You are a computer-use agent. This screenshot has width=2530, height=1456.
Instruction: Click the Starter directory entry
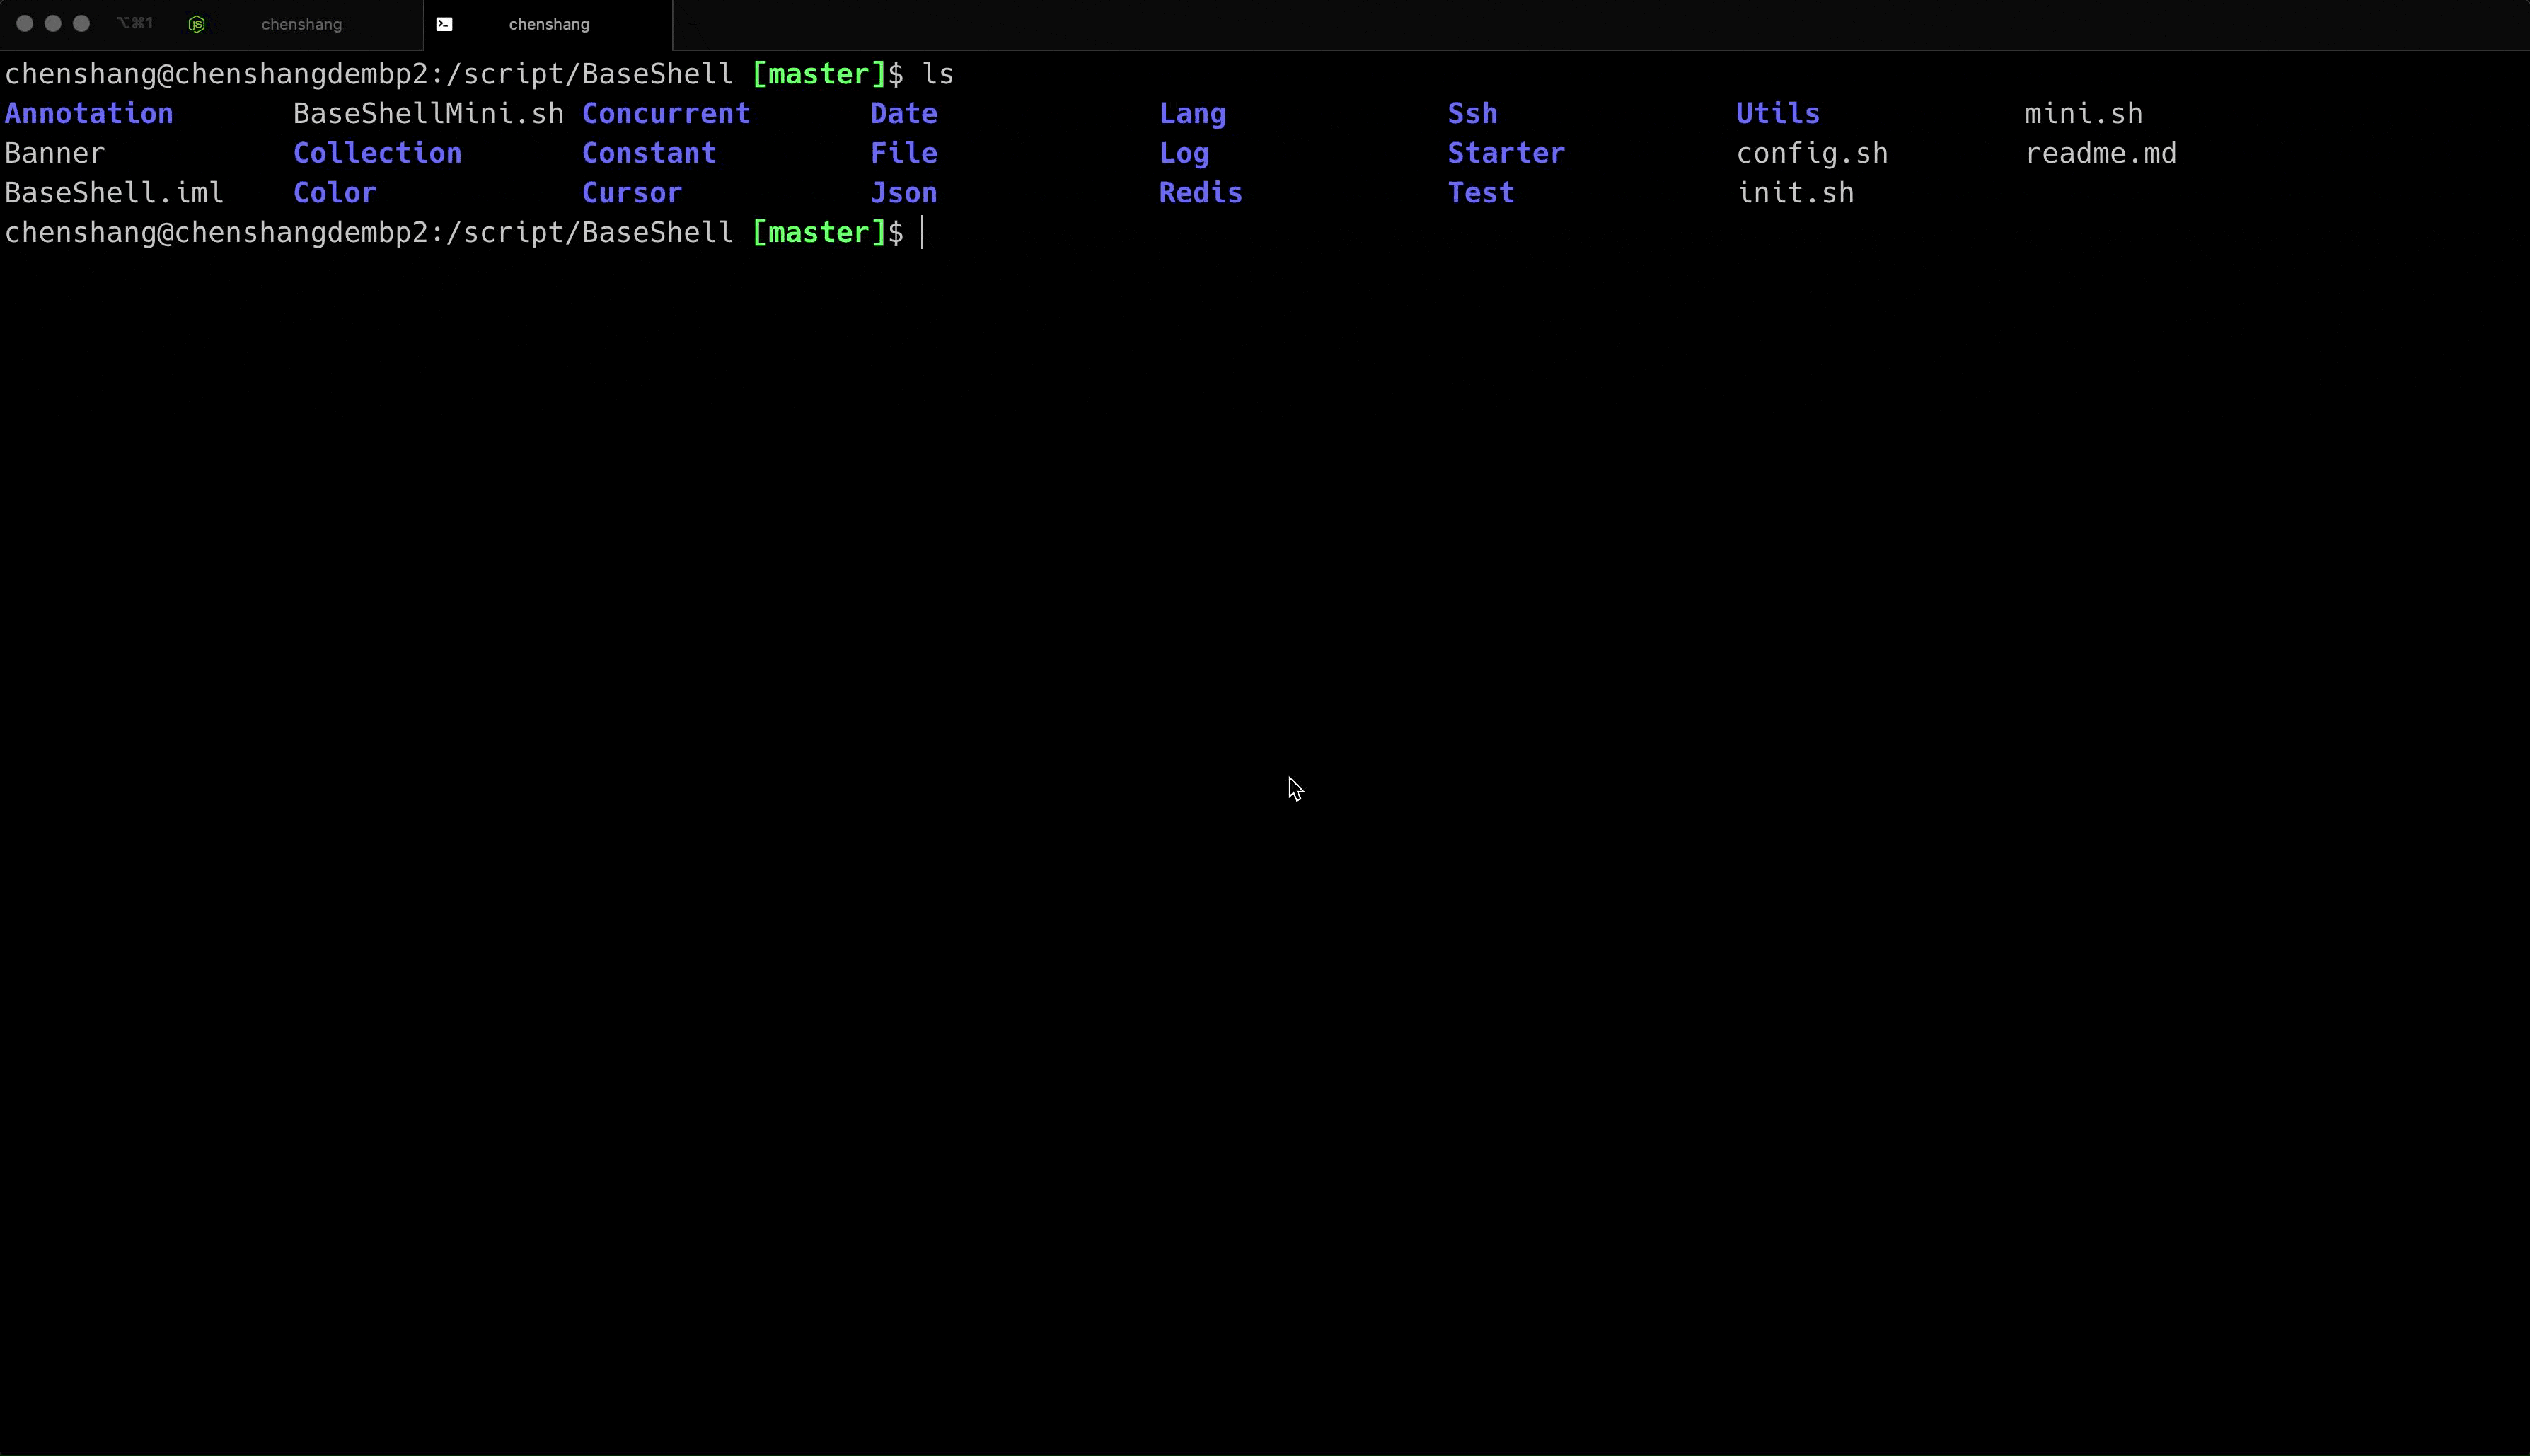click(1506, 153)
